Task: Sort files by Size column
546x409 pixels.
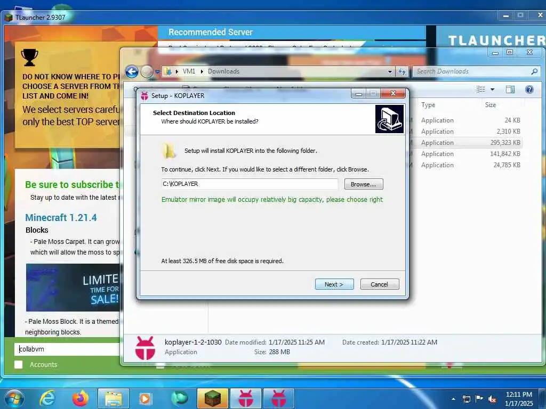Action: (x=491, y=105)
